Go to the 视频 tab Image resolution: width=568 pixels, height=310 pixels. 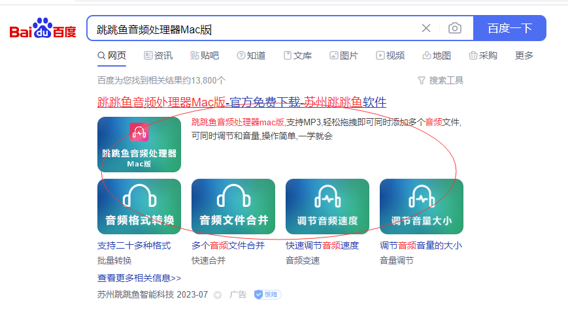coord(390,55)
